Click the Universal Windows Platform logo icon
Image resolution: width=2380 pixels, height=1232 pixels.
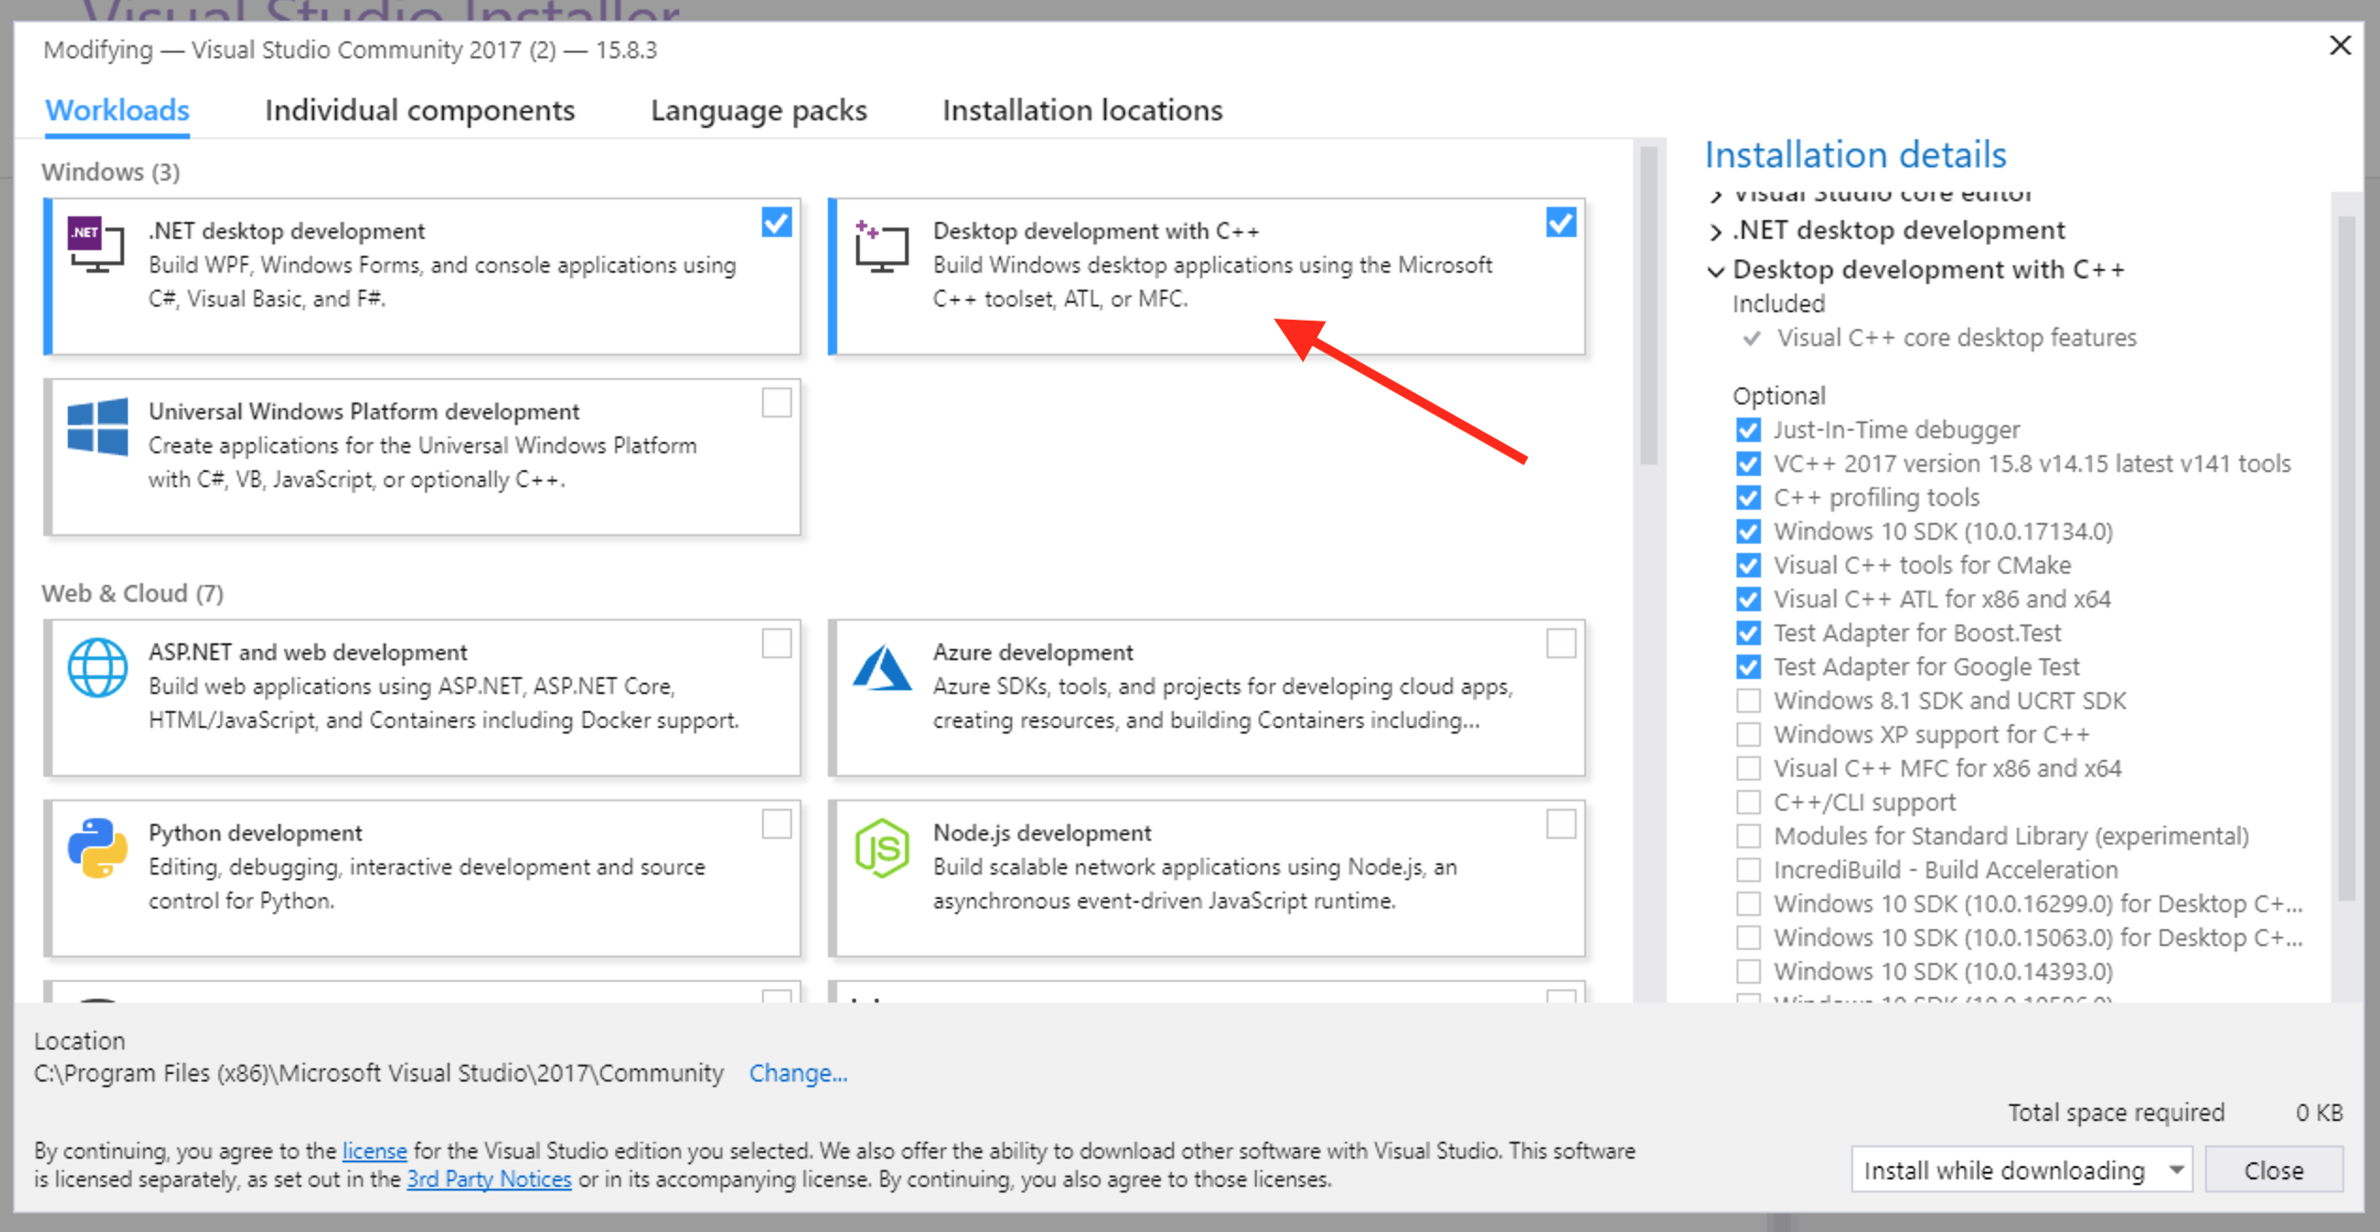click(x=98, y=426)
